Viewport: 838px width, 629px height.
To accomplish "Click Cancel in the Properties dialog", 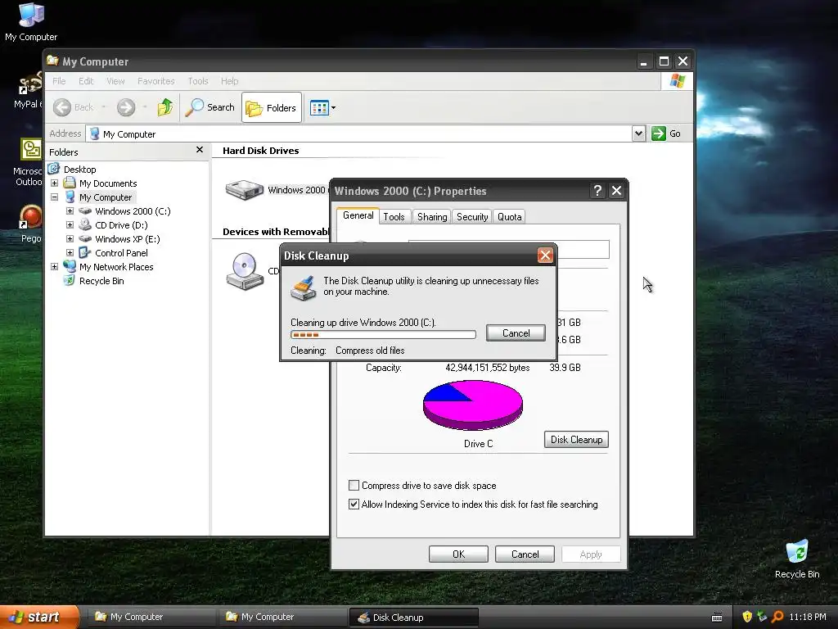I will coord(525,554).
